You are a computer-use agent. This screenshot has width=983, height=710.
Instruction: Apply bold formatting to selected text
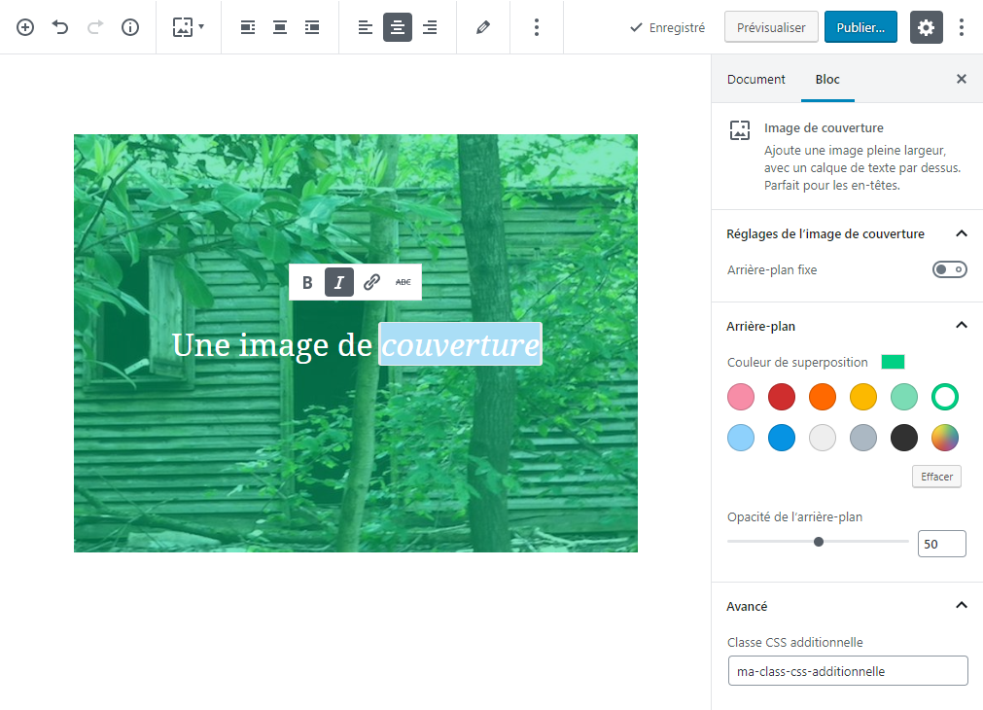coord(307,283)
